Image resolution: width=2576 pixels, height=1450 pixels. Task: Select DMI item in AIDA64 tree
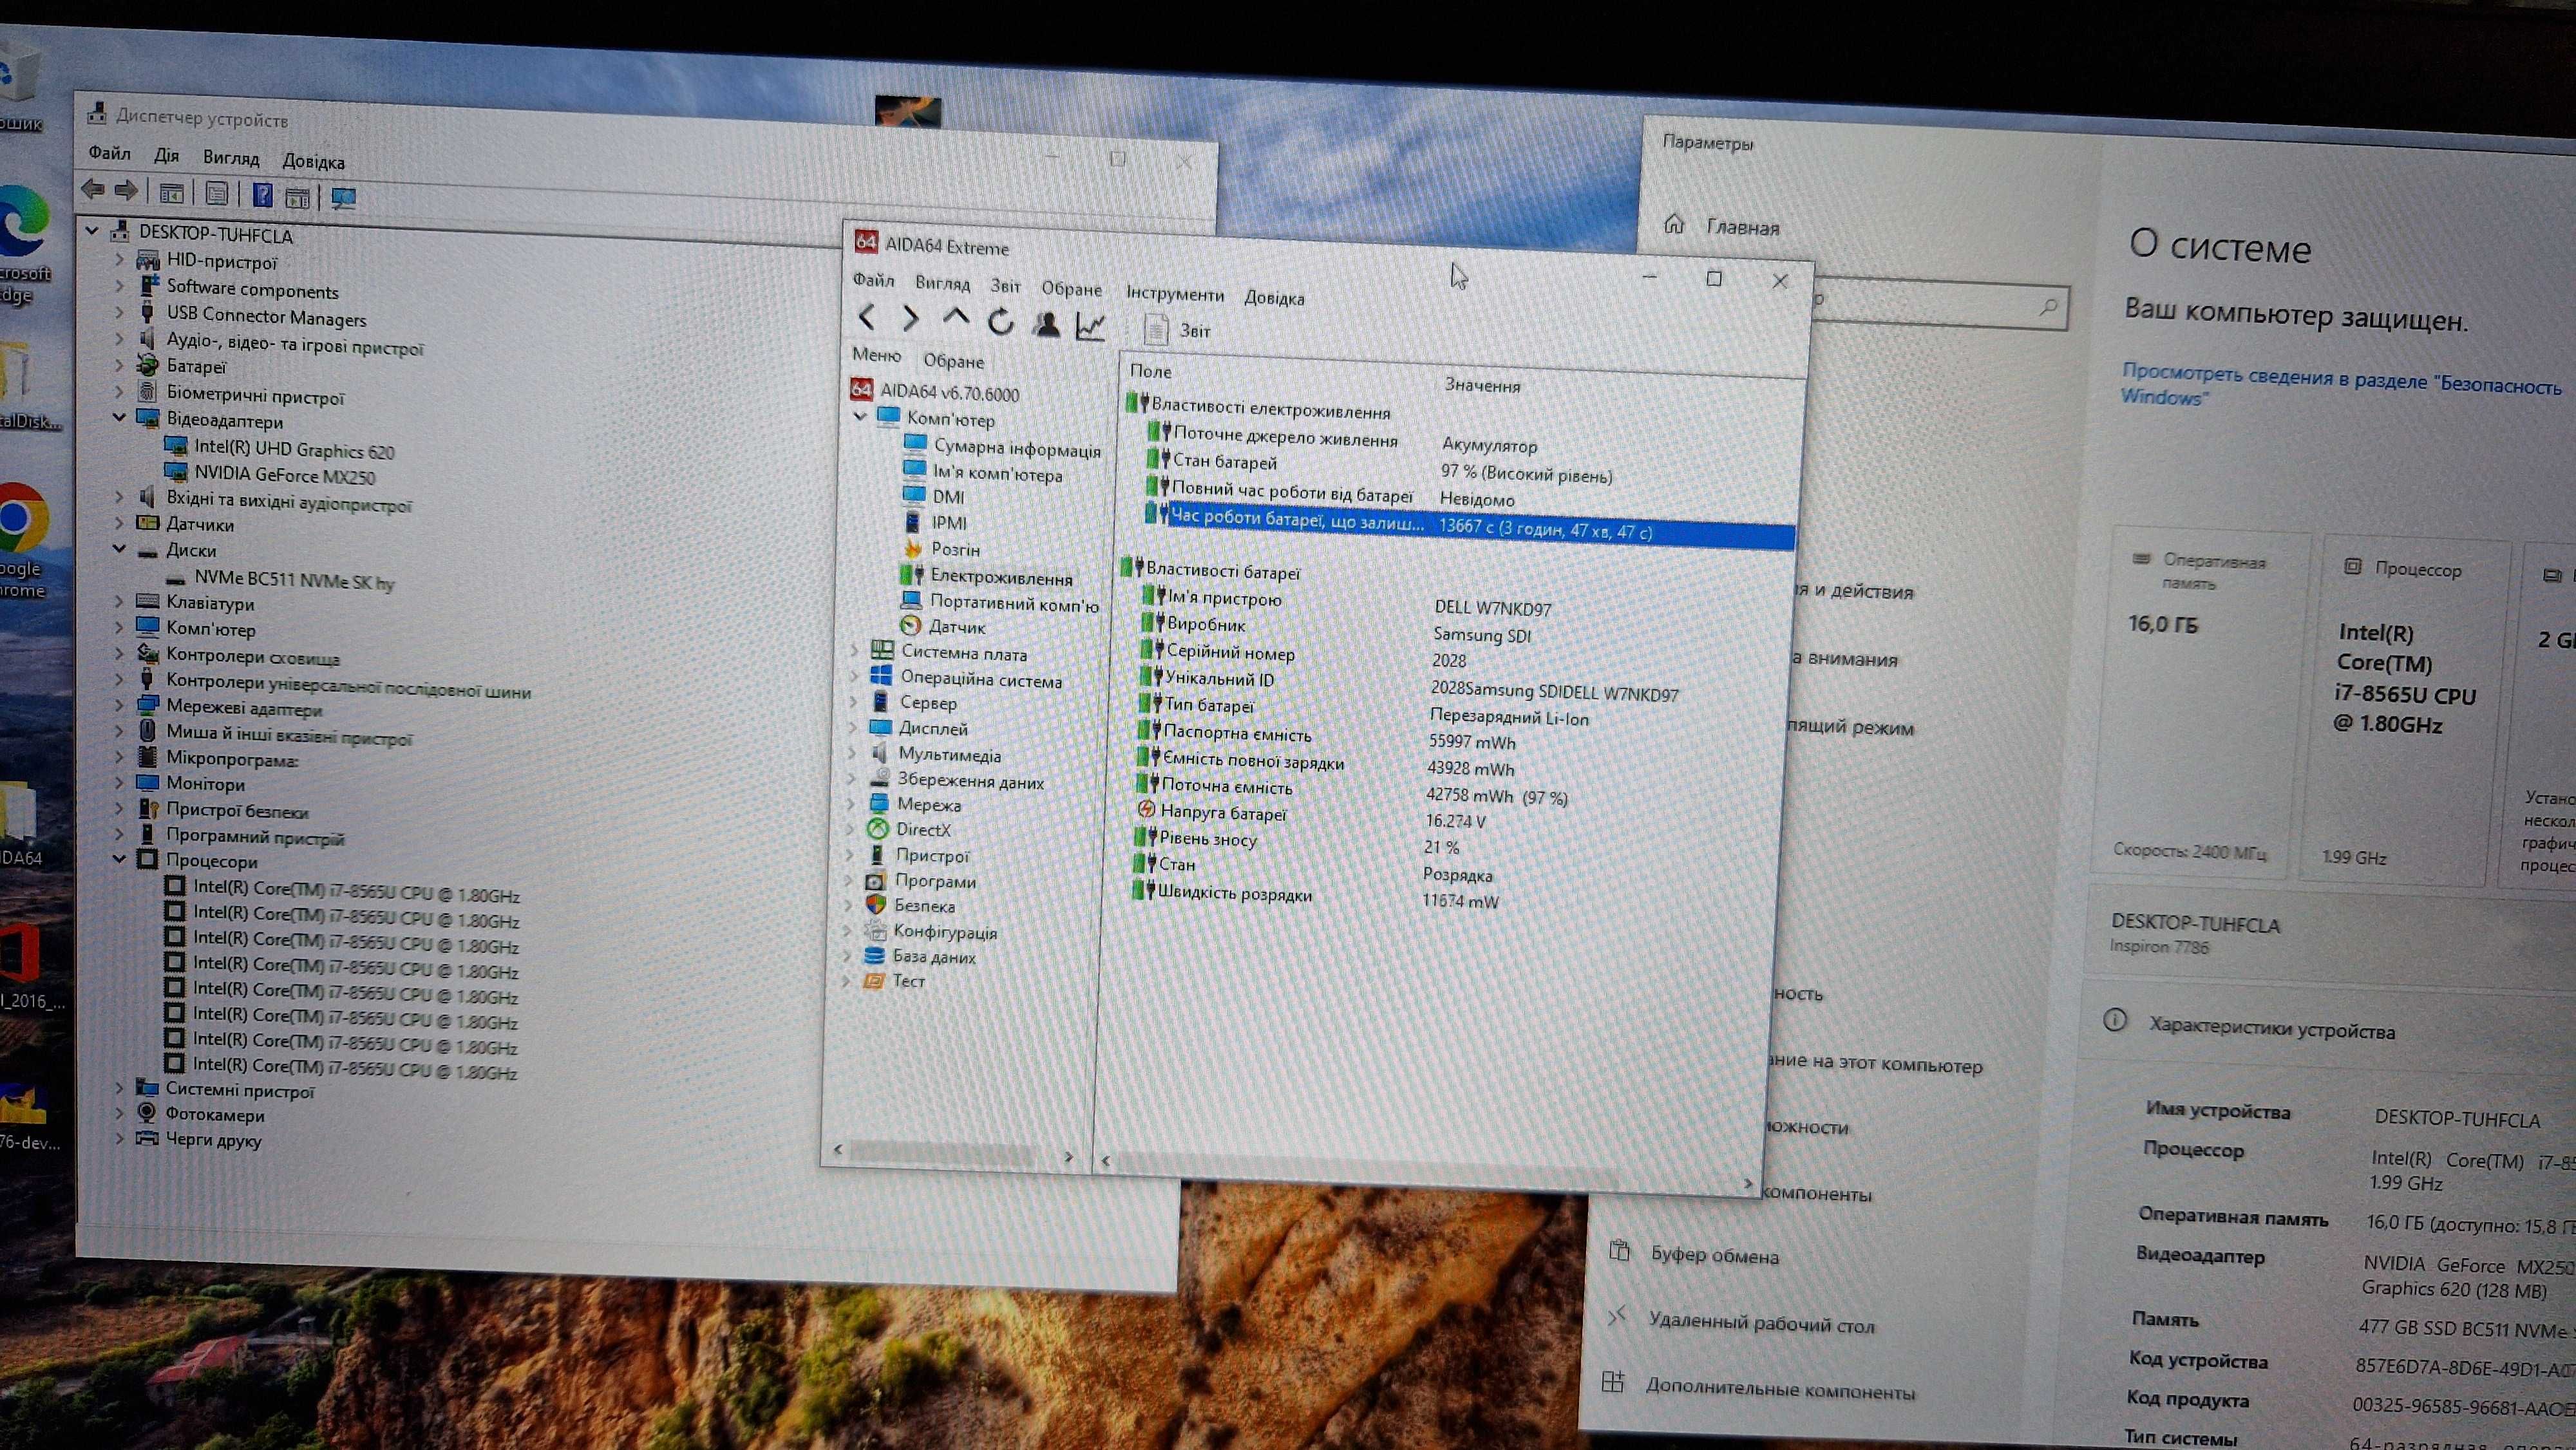(948, 497)
